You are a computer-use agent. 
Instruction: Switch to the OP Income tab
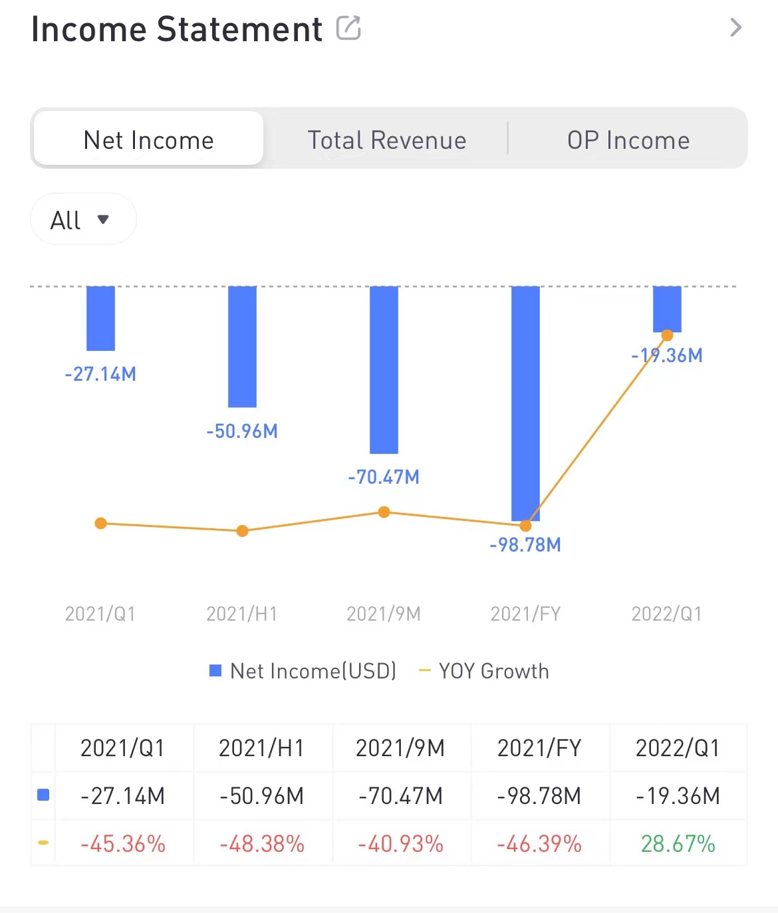pos(628,140)
